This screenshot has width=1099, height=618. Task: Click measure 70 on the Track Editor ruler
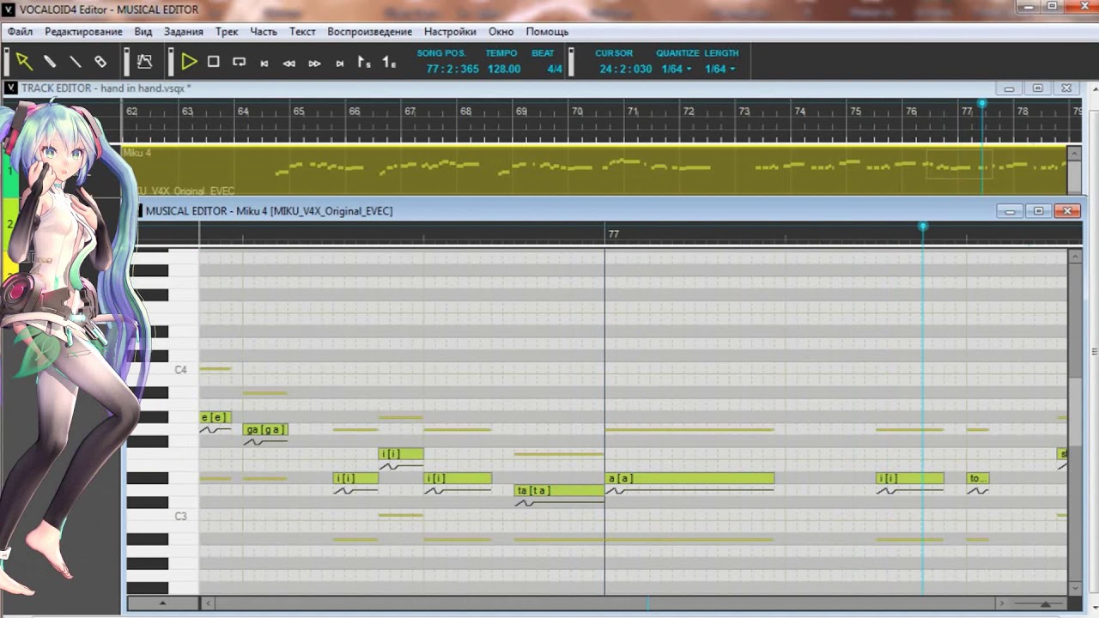[577, 112]
